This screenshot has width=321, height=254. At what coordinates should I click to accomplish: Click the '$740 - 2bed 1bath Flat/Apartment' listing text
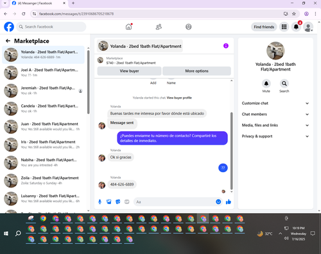point(131,63)
